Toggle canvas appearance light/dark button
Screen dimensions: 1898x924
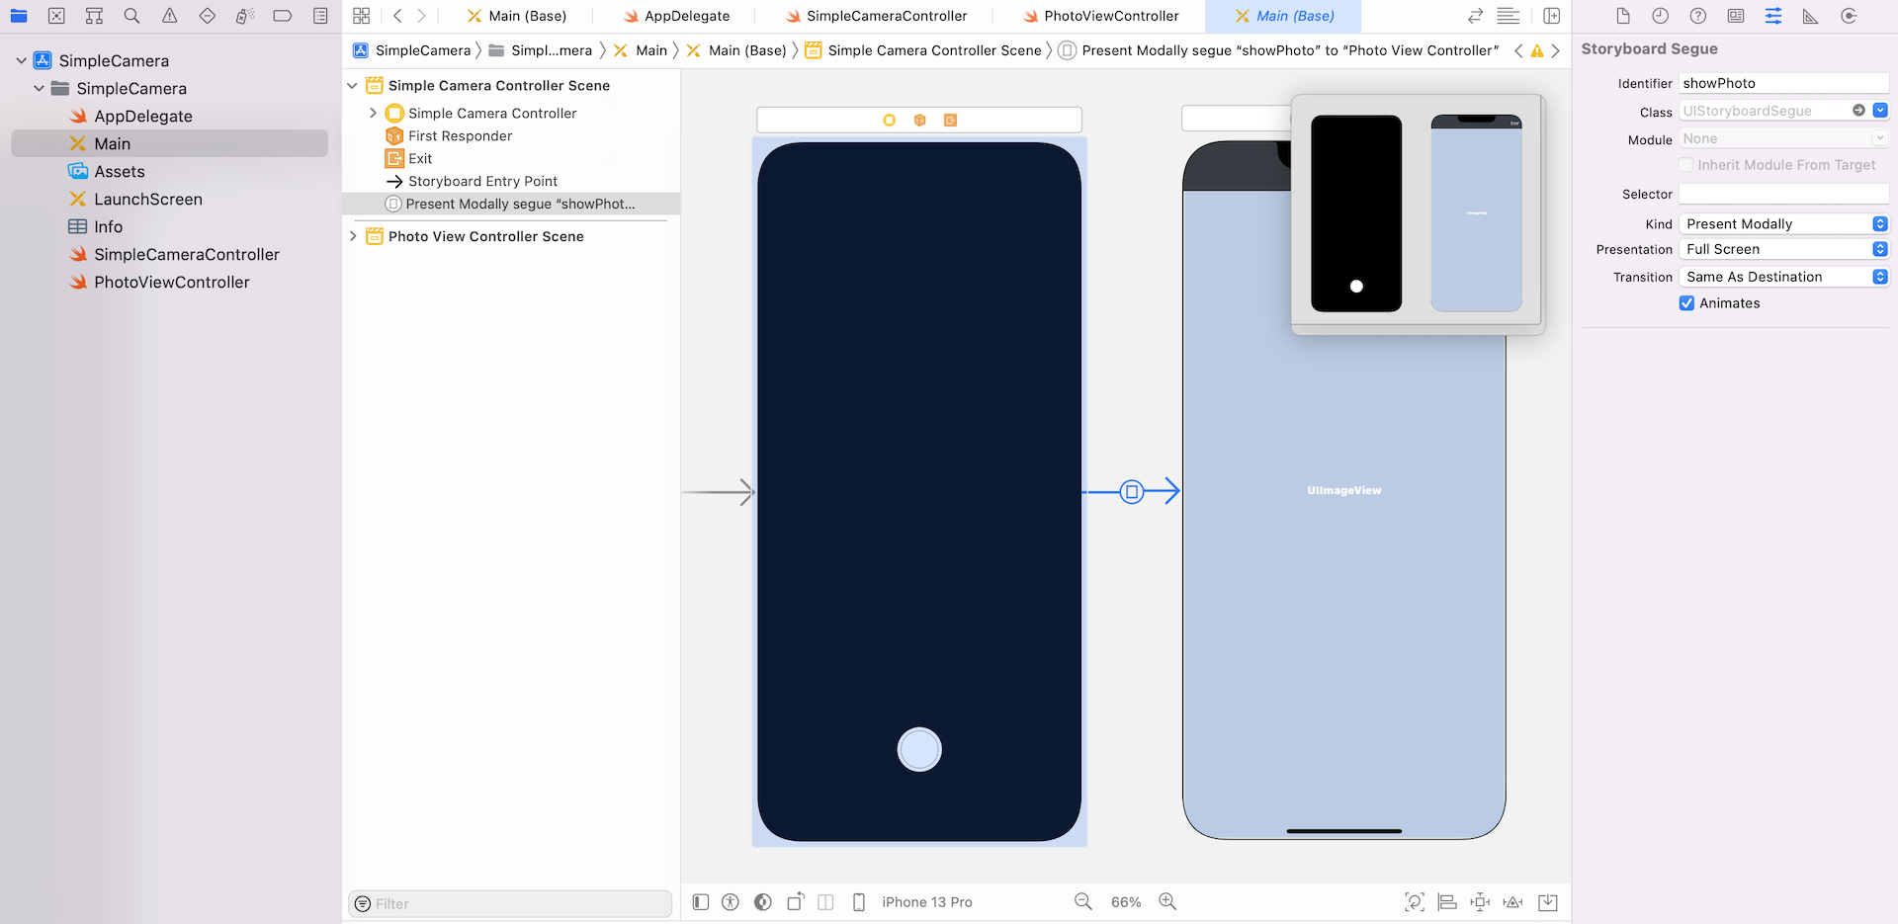(762, 901)
